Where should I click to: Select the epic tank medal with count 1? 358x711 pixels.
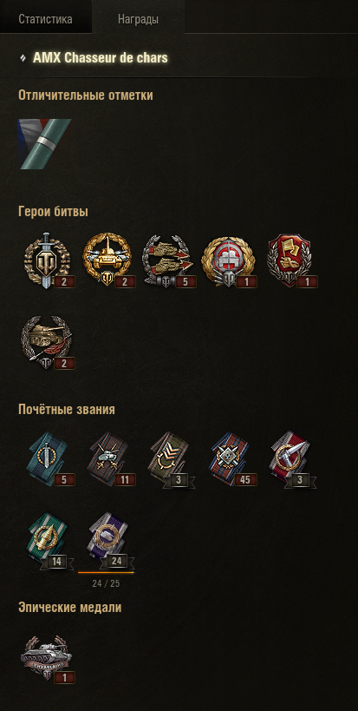point(46,658)
